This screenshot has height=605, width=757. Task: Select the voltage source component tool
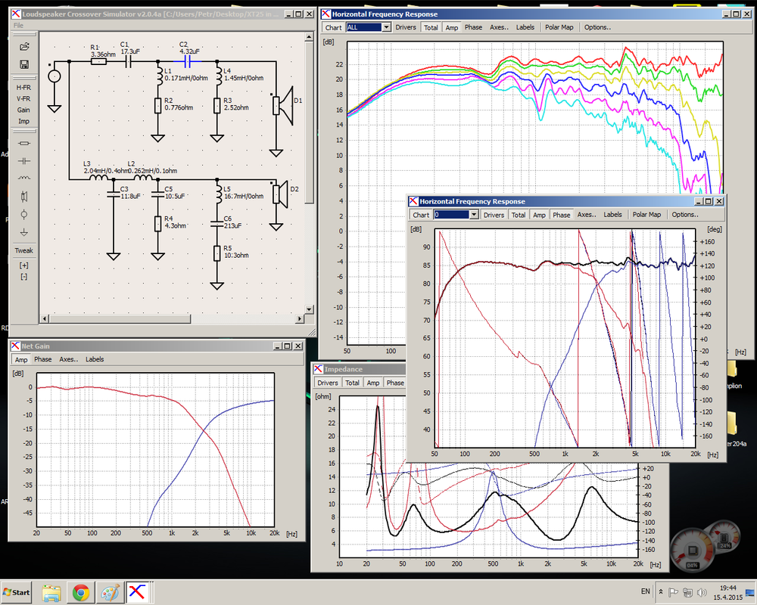pyautogui.click(x=24, y=214)
